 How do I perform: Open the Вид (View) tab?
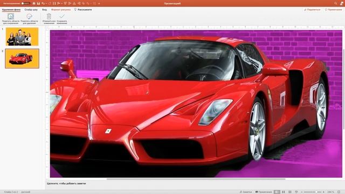click(44, 10)
